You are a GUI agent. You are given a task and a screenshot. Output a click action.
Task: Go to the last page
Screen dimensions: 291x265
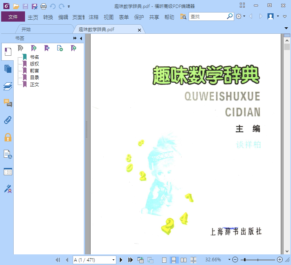(x=131, y=260)
